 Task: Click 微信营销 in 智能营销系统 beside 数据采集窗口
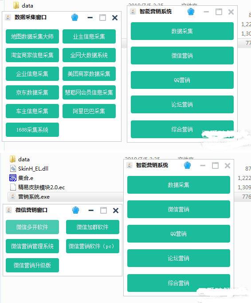pos(182,56)
